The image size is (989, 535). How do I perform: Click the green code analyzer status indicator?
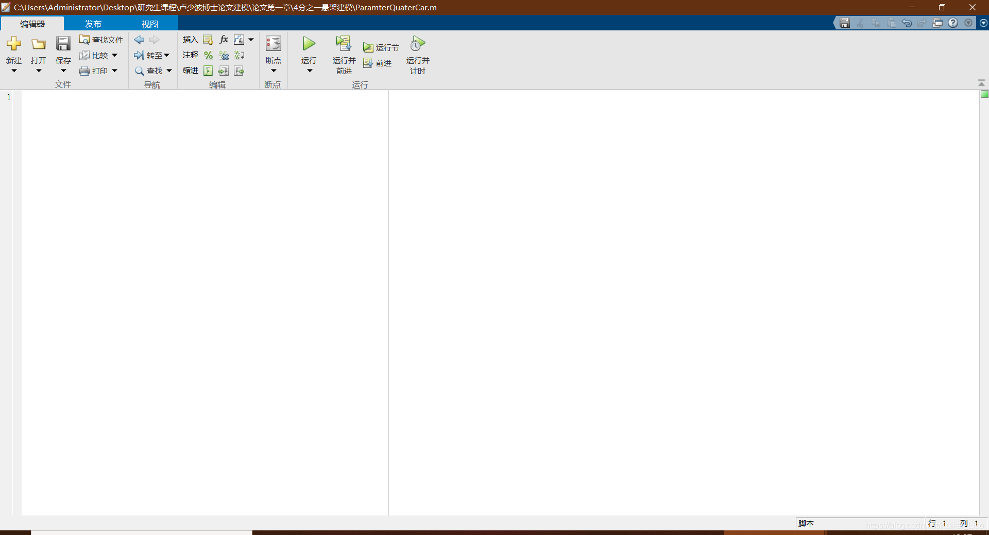click(984, 94)
